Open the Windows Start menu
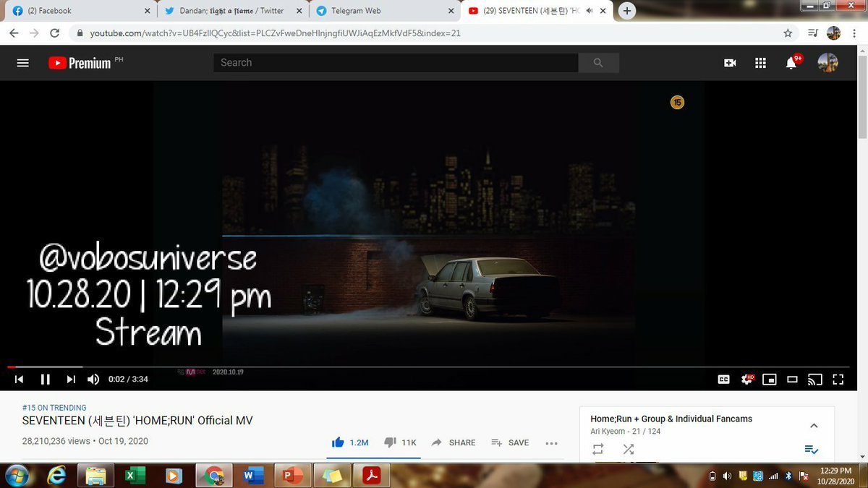The width and height of the screenshot is (868, 488). 16,475
